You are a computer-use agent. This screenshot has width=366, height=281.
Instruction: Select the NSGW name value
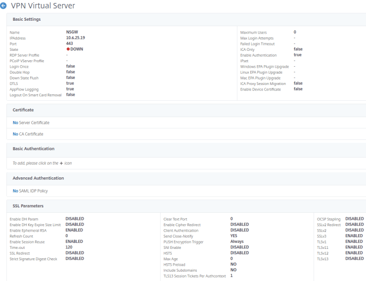click(x=73, y=32)
